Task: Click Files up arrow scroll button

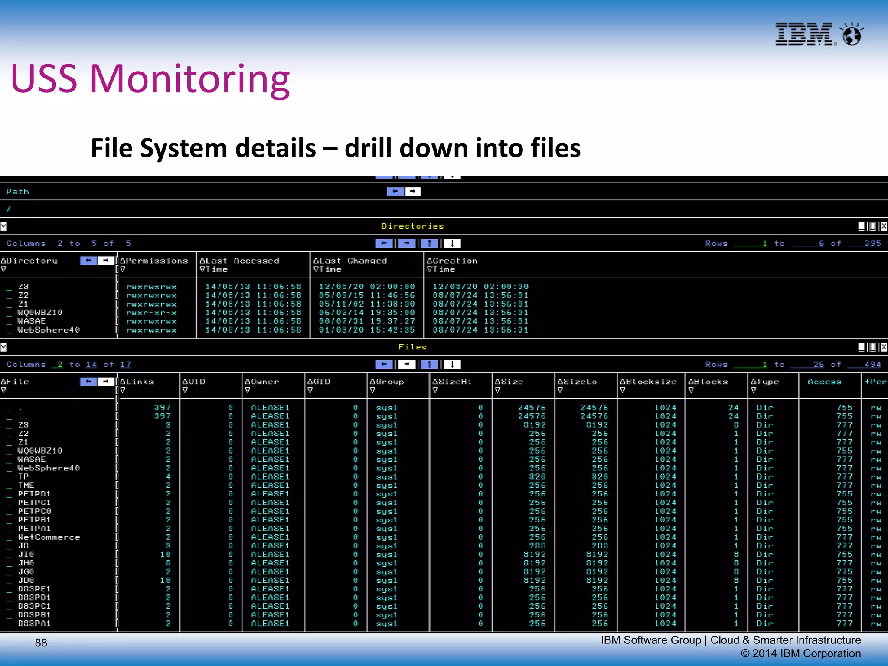Action: [x=429, y=364]
